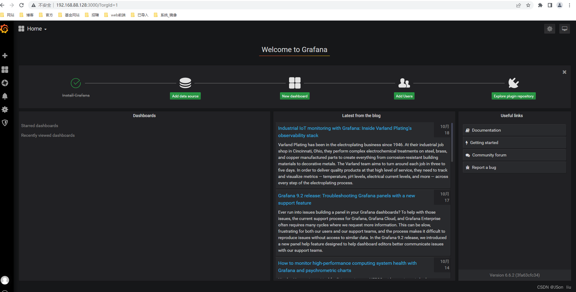Click Explore plugin repository button
Viewport: 576px width, 292px height.
[514, 96]
